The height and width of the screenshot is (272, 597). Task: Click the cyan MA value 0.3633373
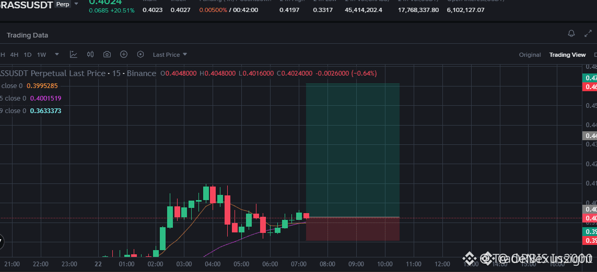[45, 111]
